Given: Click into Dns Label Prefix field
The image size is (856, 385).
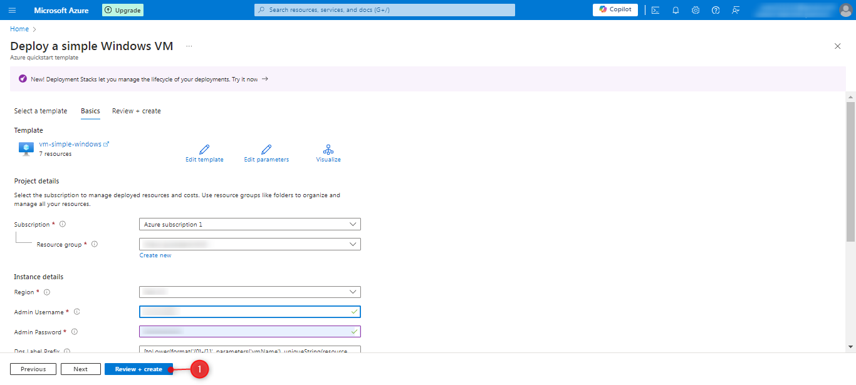Looking at the screenshot, I should point(250,351).
